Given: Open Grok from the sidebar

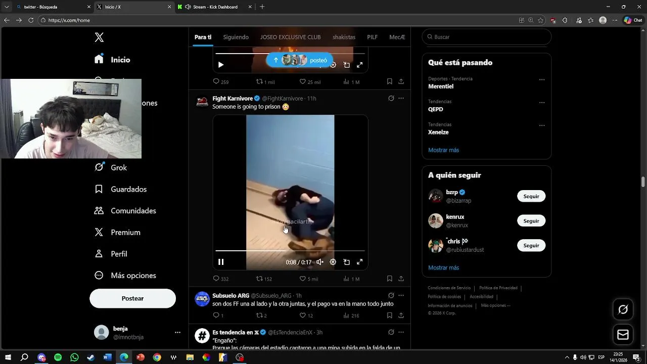Looking at the screenshot, I should [111, 167].
